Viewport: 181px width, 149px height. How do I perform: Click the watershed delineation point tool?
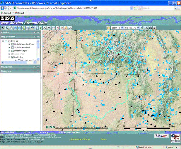pyautogui.click(x=49, y=28)
